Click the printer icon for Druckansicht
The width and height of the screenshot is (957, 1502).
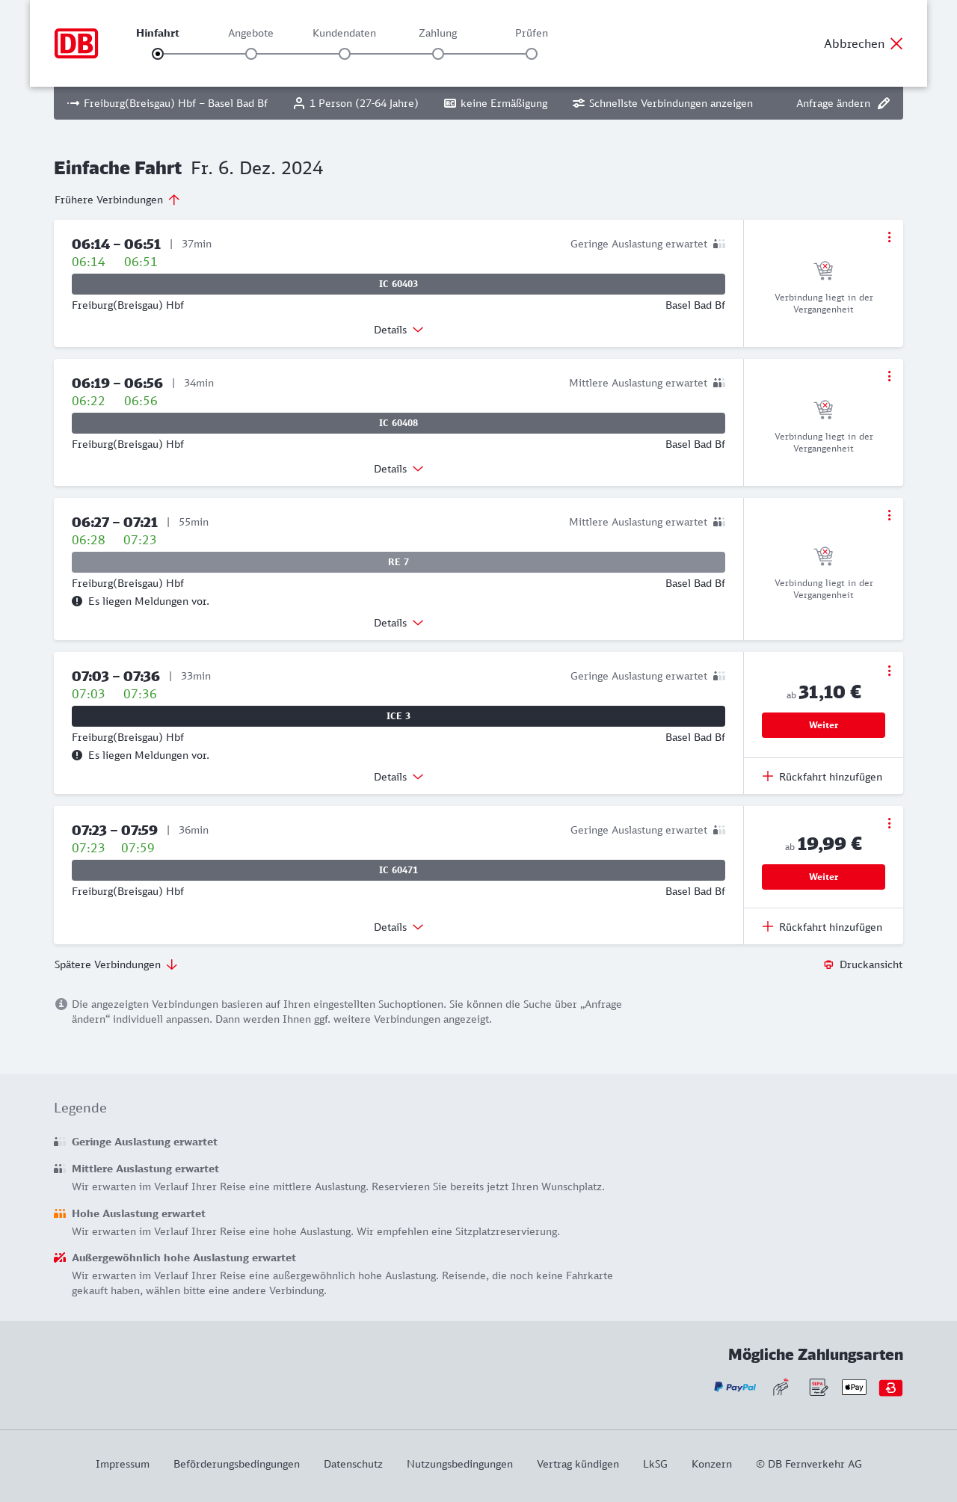(x=828, y=964)
